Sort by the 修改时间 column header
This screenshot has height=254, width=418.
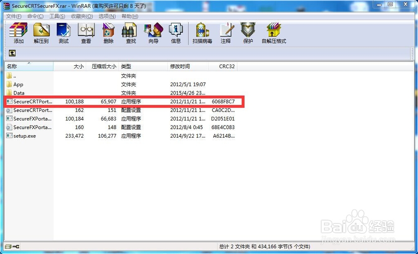(188, 67)
